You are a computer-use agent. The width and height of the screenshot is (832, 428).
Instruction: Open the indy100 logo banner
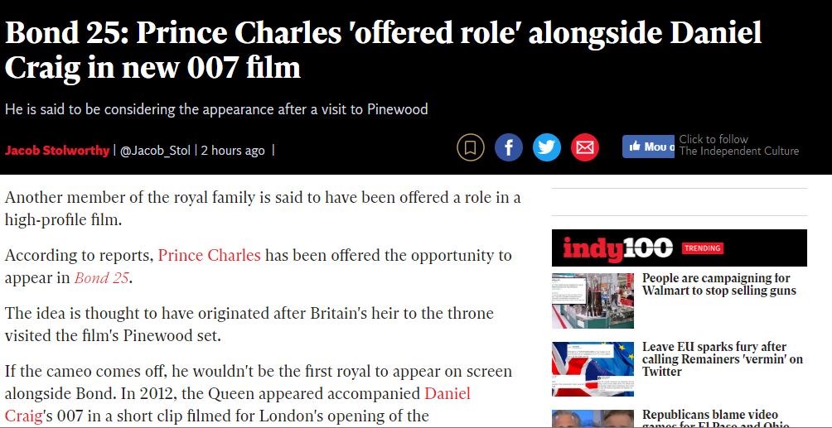617,248
